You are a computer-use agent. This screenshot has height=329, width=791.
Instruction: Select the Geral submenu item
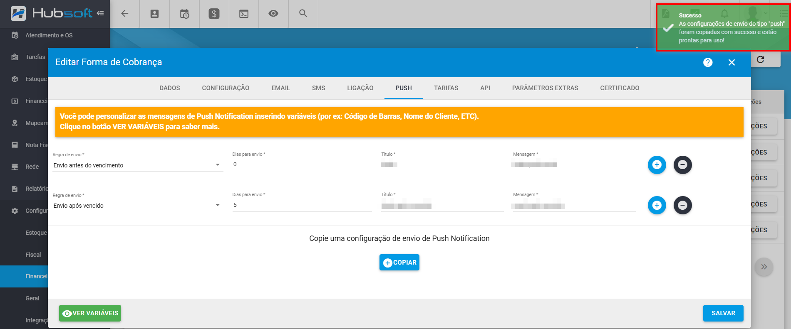coord(32,298)
